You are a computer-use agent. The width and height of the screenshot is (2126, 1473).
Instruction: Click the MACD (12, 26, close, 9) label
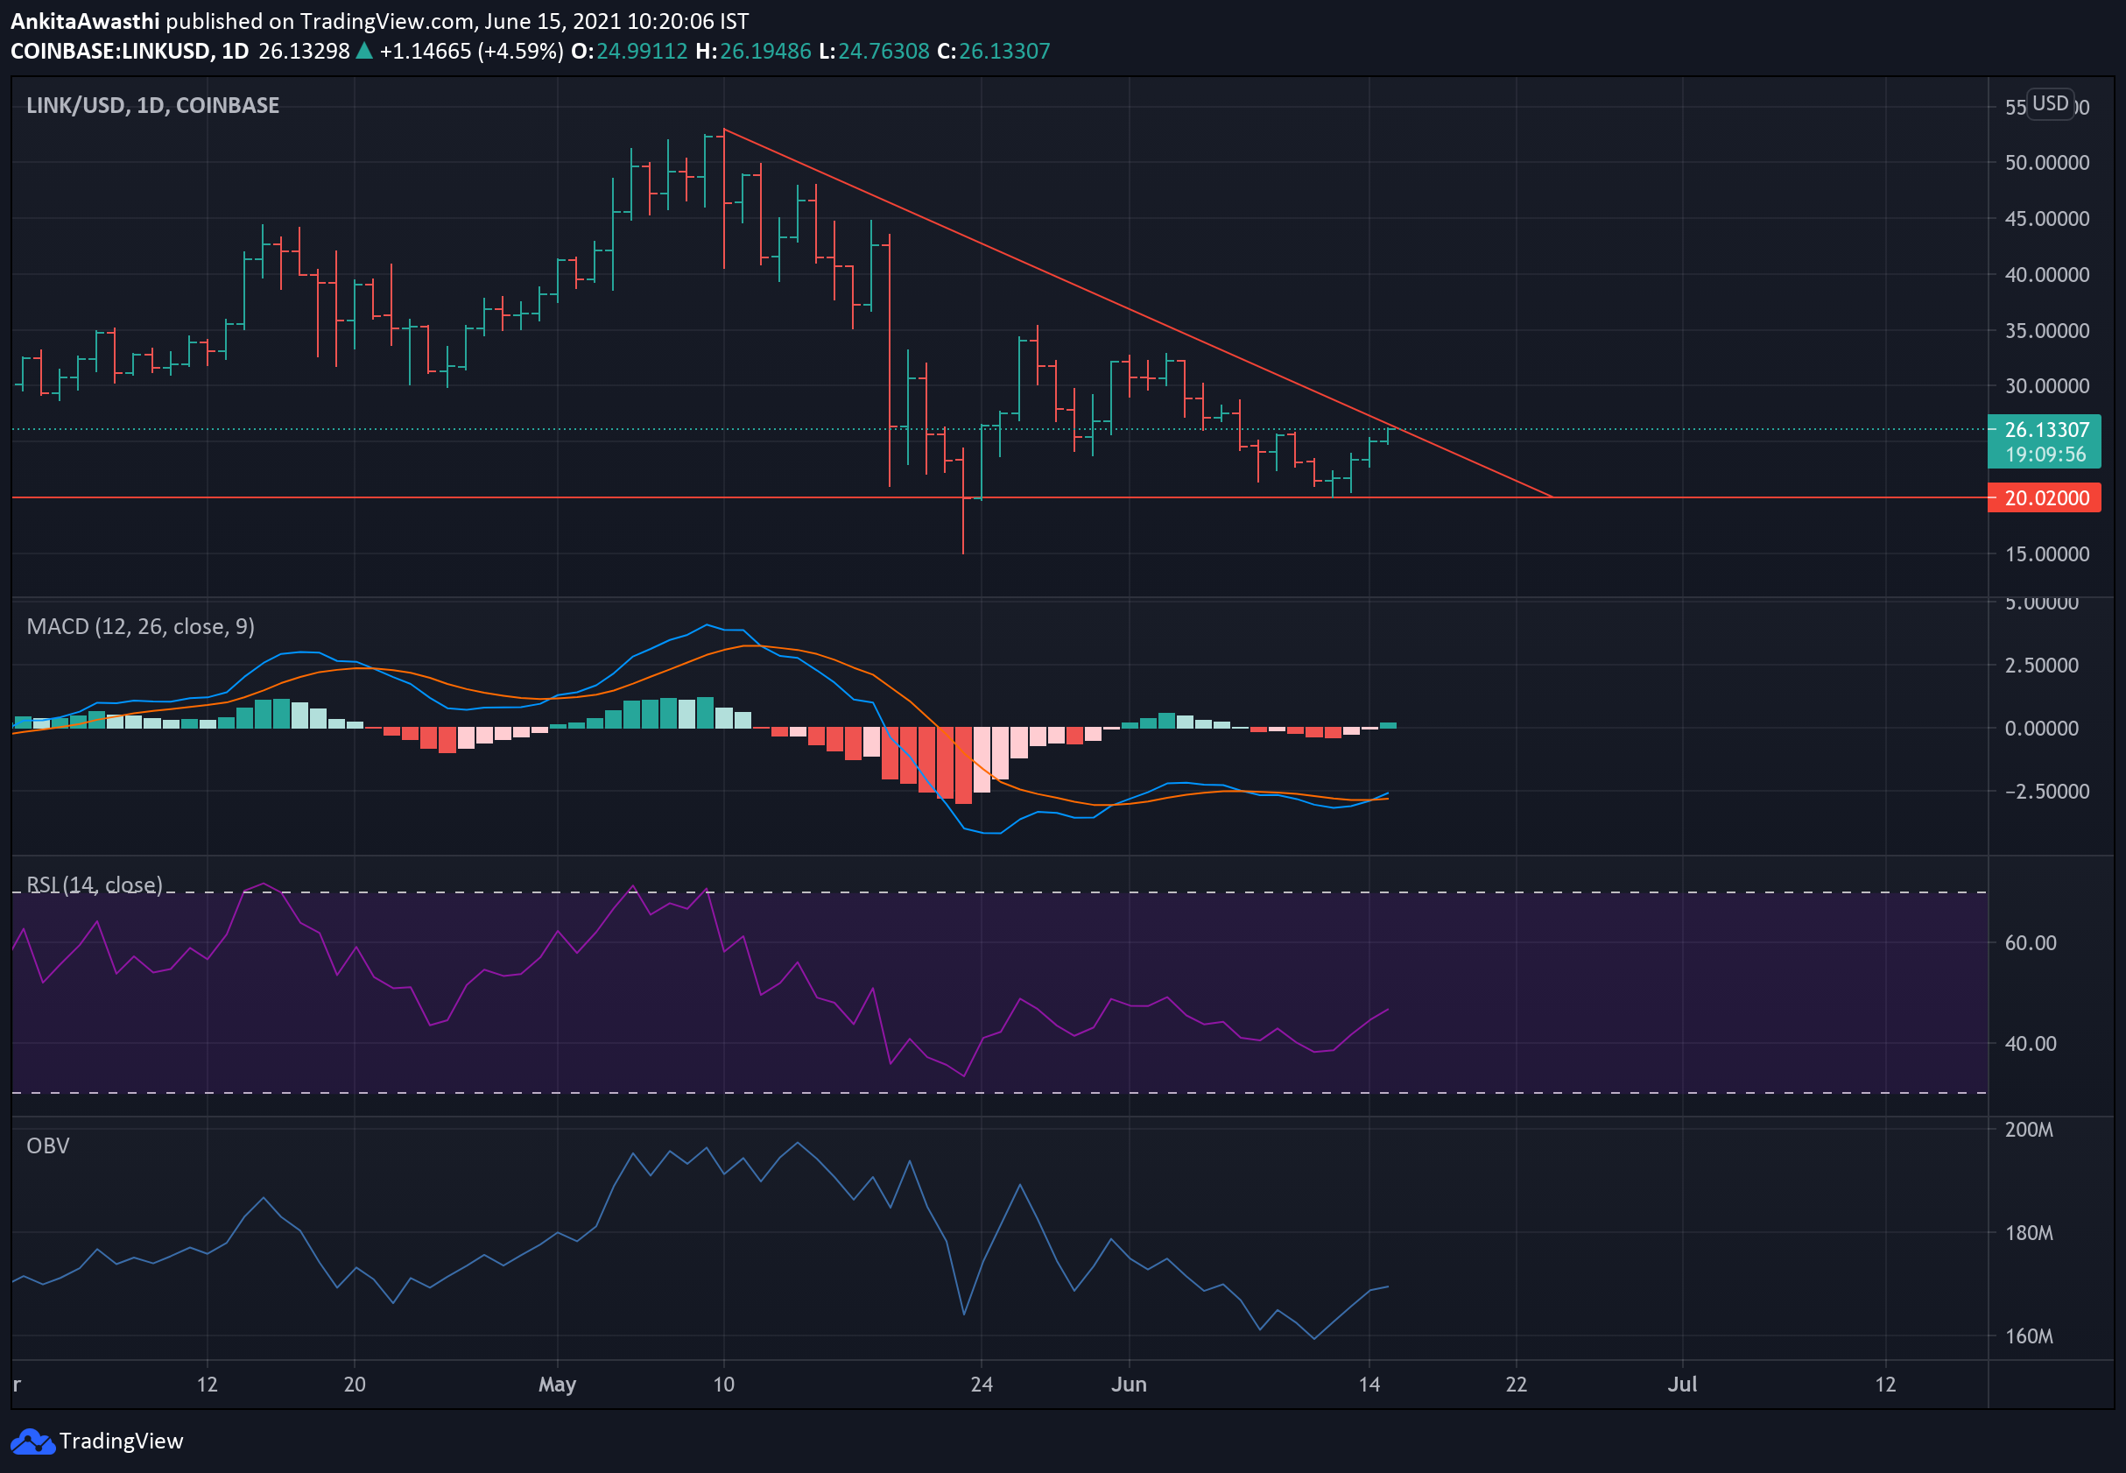pos(140,627)
